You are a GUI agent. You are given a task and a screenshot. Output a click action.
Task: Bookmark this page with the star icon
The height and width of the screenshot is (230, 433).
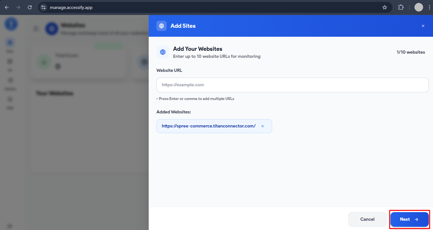[x=385, y=7]
